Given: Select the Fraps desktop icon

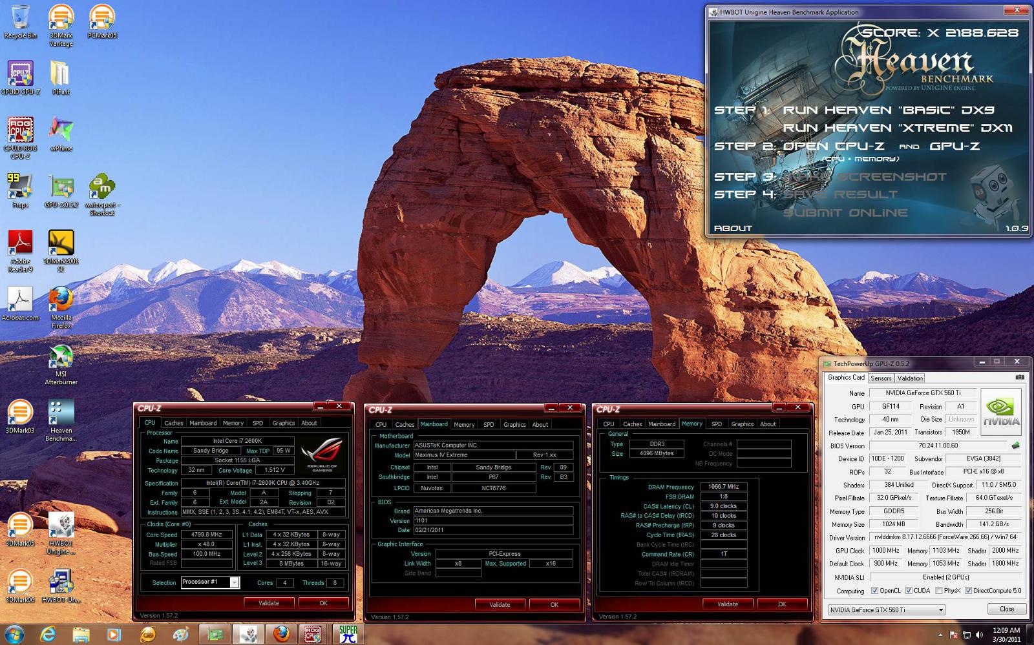Looking at the screenshot, I should coord(20,190).
